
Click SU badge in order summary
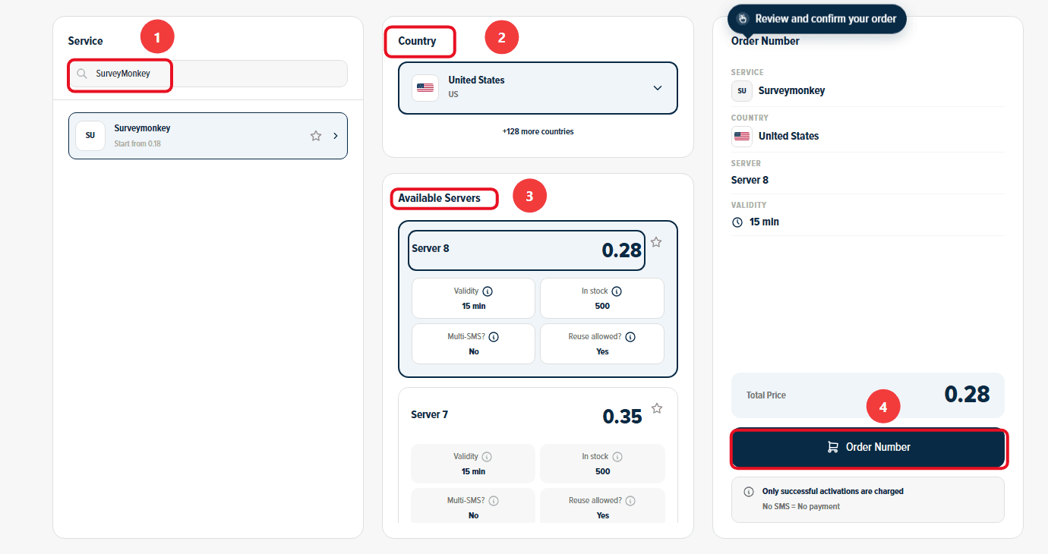(x=742, y=90)
